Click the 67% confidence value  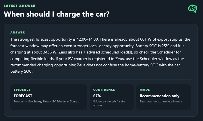[97, 96]
